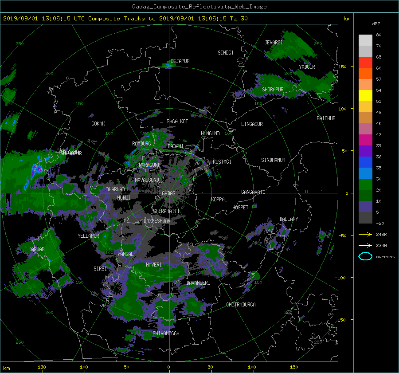Click the title 'Gadag_Composite_Reflectivity_Web_Image'

click(x=199, y=7)
